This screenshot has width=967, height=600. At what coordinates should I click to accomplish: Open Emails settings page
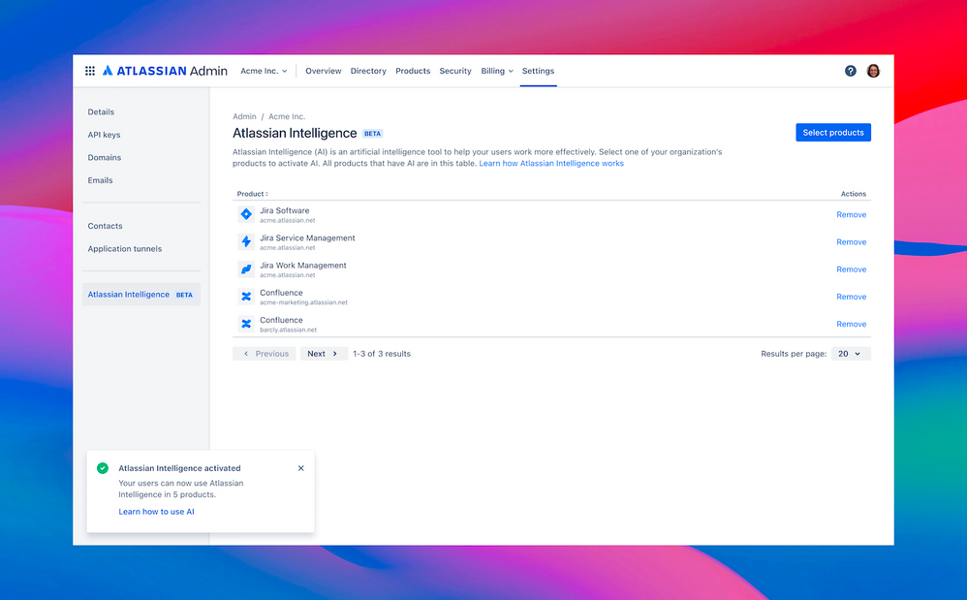point(100,180)
